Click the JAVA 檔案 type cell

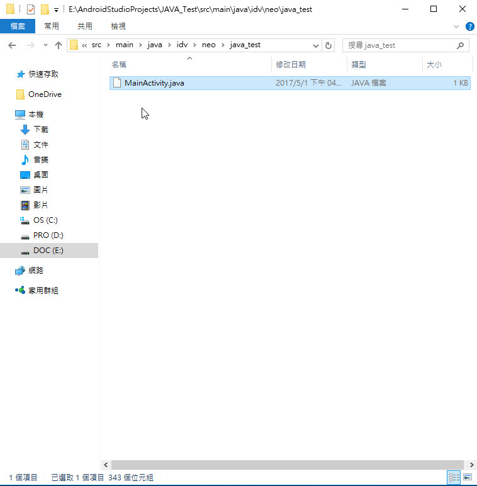coord(369,83)
